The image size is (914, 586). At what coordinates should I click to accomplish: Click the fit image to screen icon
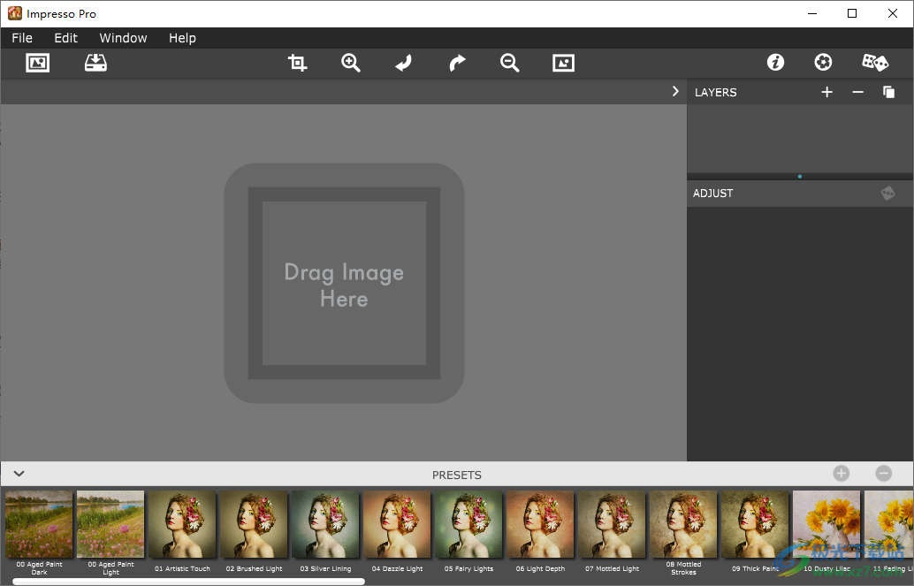(x=563, y=63)
